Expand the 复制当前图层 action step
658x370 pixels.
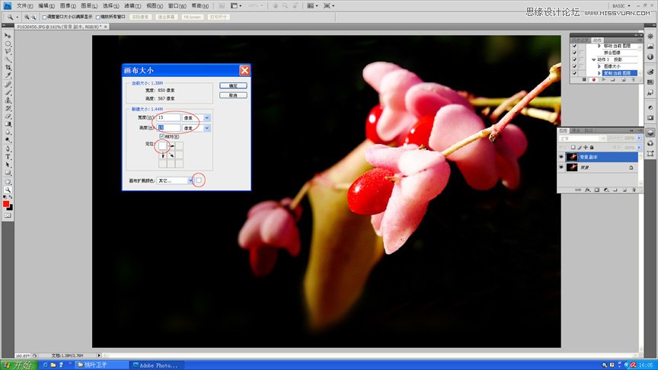click(x=599, y=73)
